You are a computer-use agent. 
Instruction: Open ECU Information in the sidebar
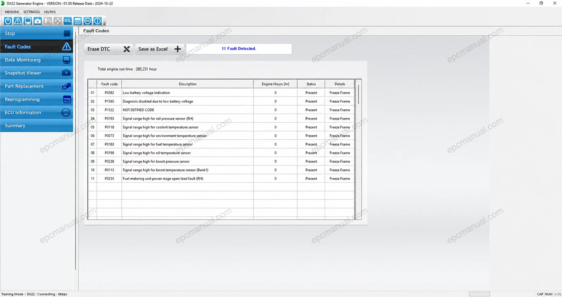tap(37, 113)
